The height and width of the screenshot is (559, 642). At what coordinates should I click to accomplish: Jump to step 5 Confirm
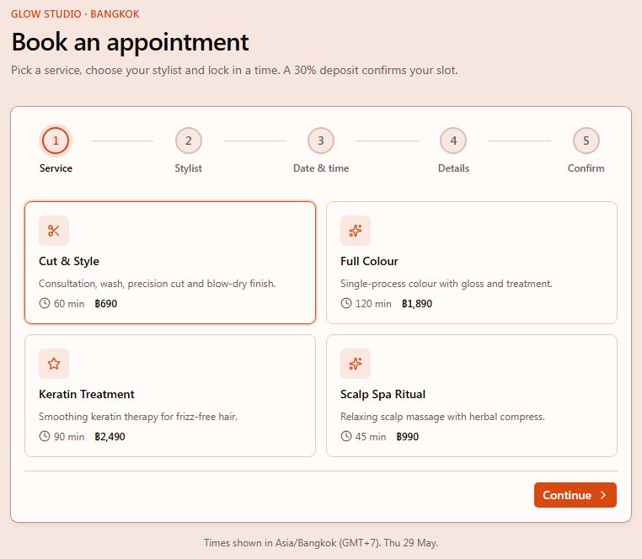coord(586,141)
